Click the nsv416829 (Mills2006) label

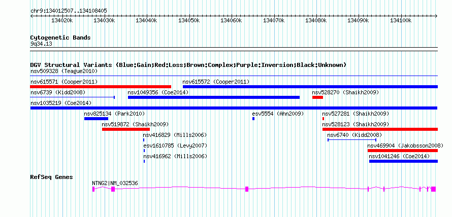click(x=175, y=135)
